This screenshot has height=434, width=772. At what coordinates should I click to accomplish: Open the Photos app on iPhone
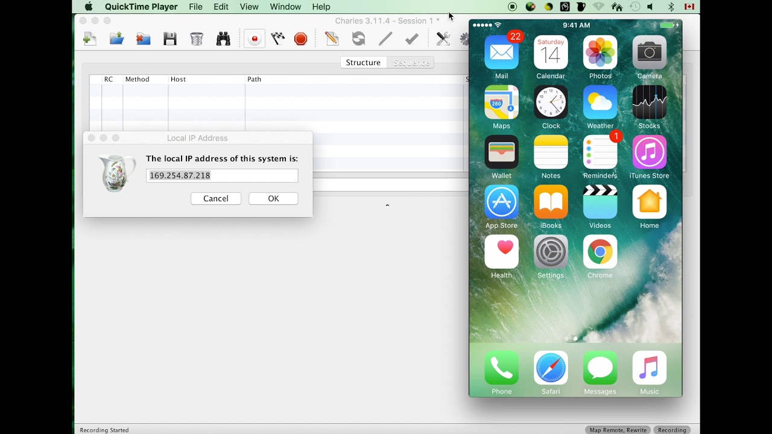coord(600,52)
